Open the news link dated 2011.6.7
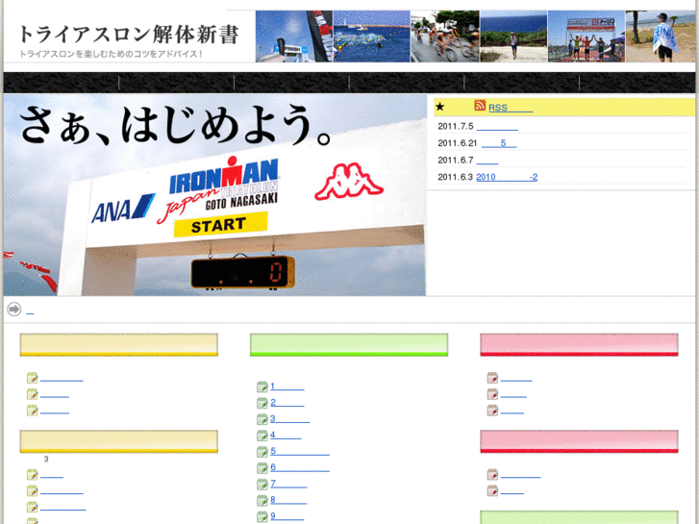The width and height of the screenshot is (699, 524). pyautogui.click(x=487, y=161)
